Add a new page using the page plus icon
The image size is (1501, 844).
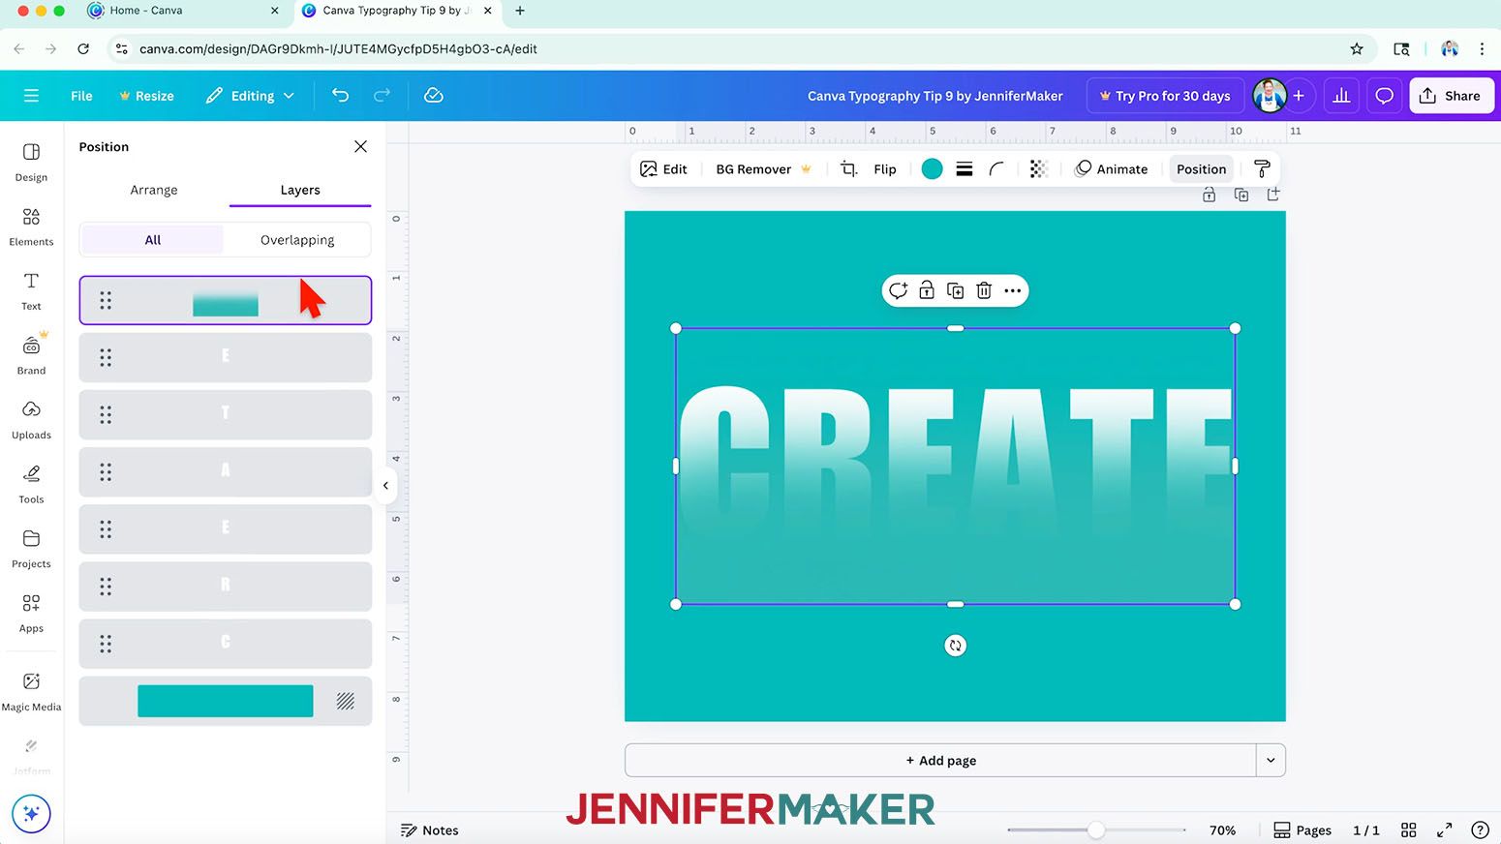point(1273,196)
